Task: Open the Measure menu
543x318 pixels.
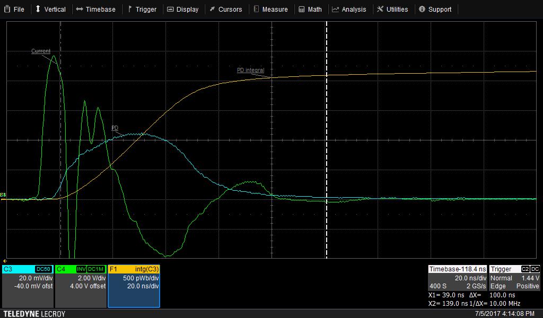Action: [271, 10]
